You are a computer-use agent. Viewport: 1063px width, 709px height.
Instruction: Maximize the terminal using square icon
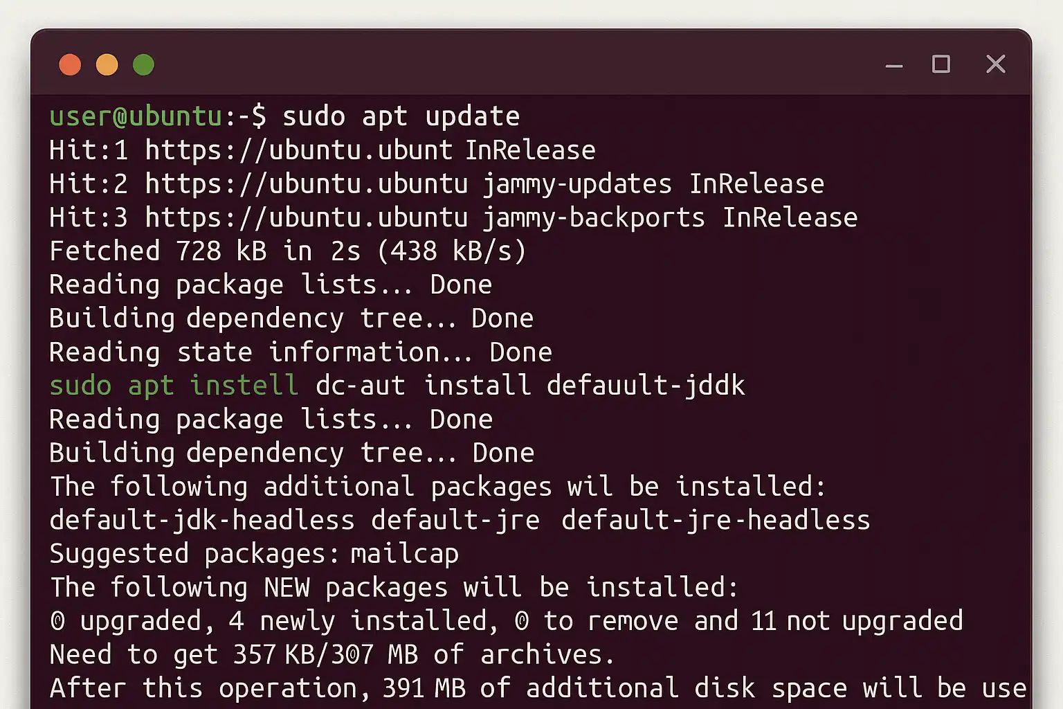(x=941, y=64)
